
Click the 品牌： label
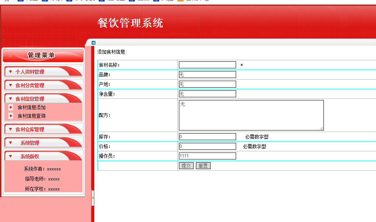(105, 75)
